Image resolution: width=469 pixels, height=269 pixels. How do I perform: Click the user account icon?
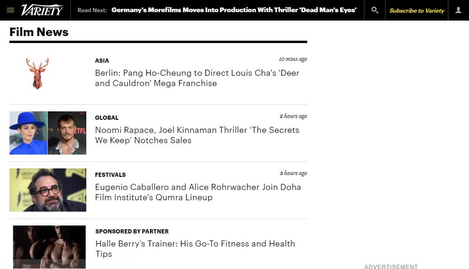[458, 10]
